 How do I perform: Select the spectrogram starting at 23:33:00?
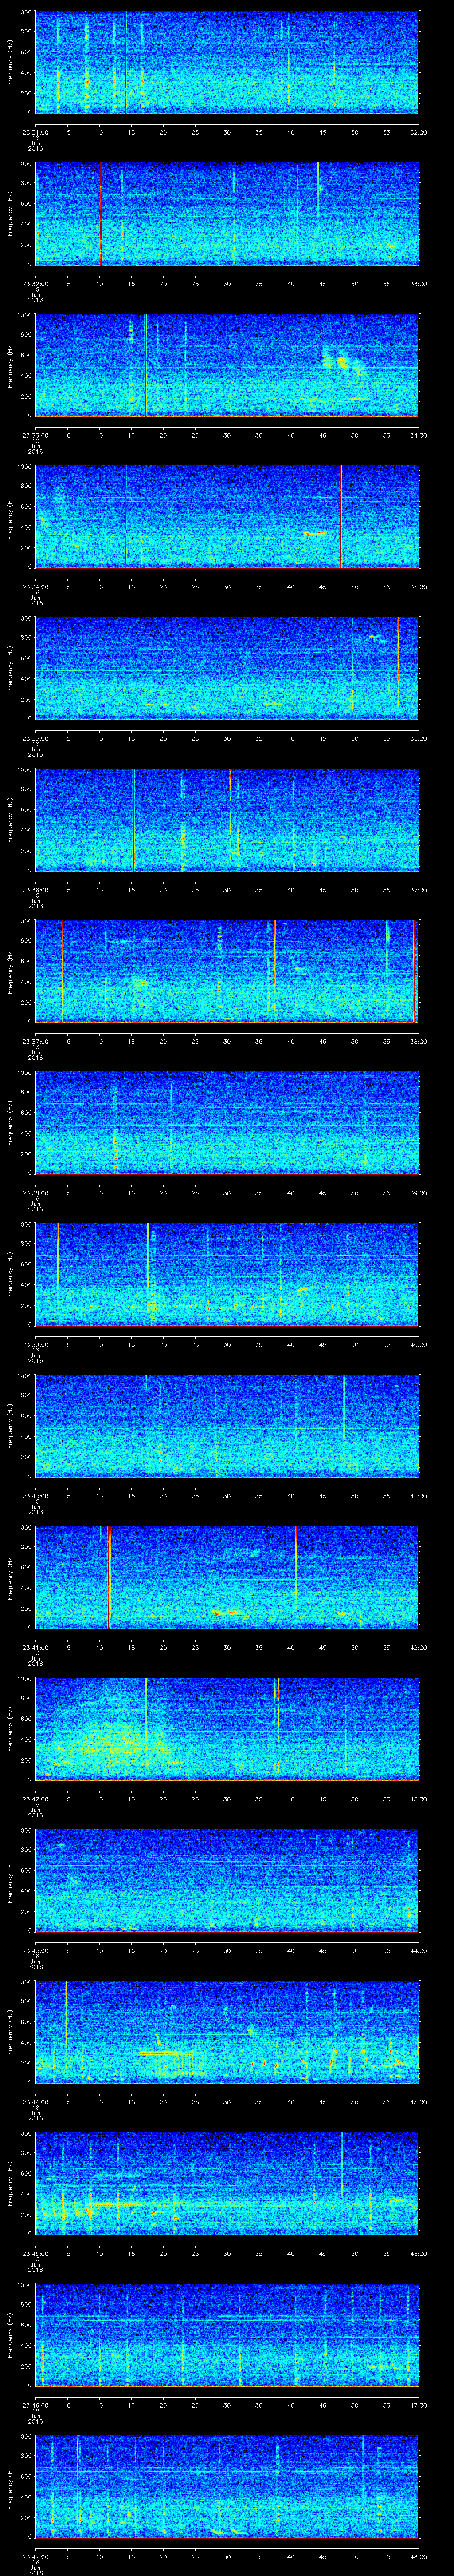tap(227, 365)
